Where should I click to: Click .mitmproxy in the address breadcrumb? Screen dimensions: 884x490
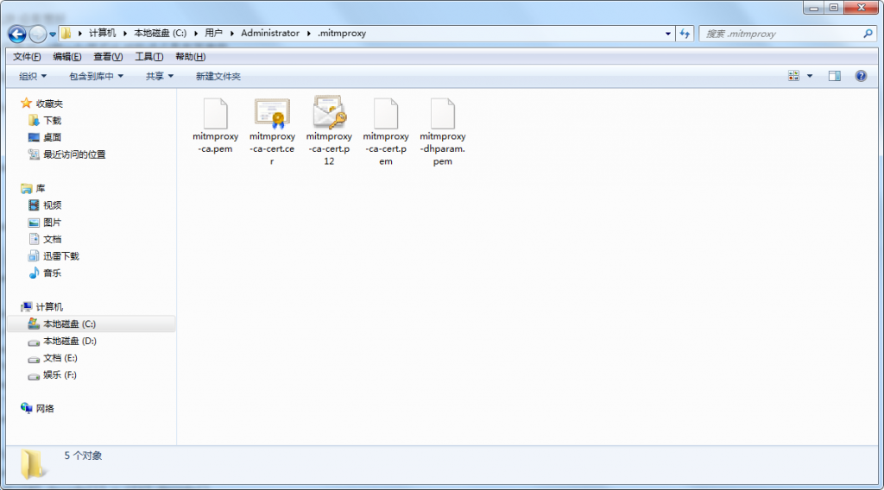click(342, 34)
